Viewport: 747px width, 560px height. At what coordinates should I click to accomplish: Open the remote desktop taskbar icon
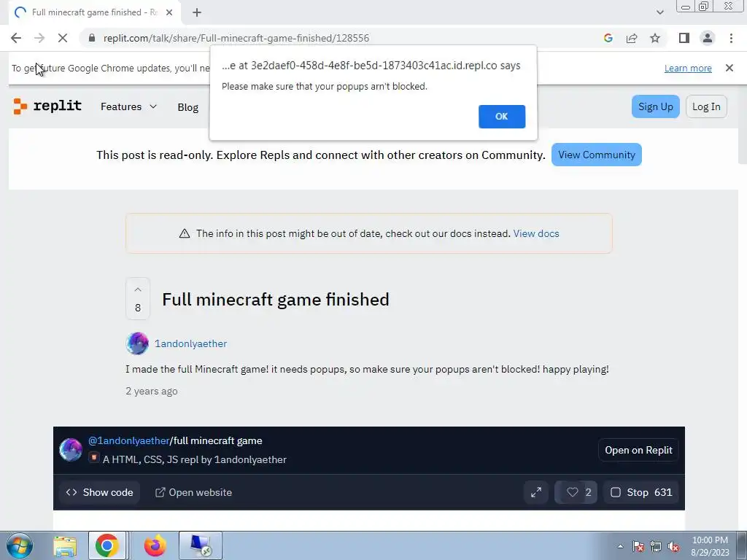click(x=201, y=545)
